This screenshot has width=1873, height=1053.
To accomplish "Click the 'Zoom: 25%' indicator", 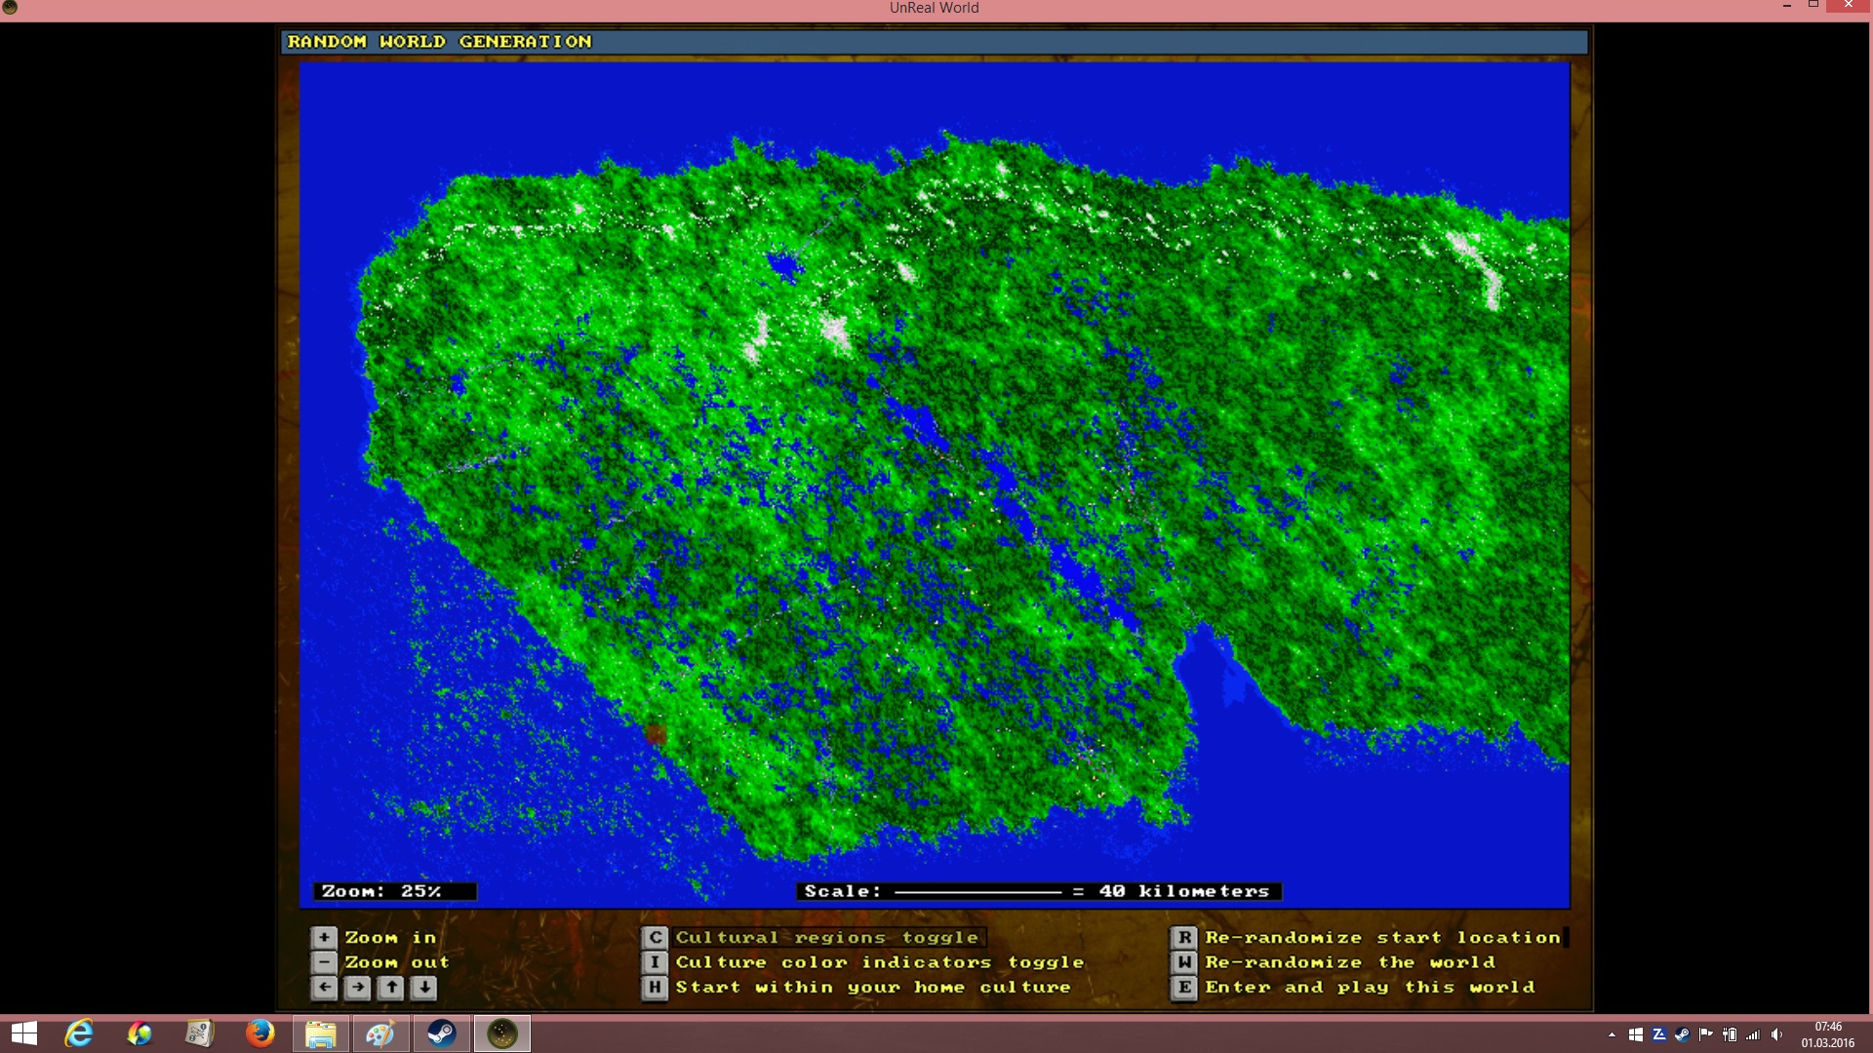I will pos(395,891).
